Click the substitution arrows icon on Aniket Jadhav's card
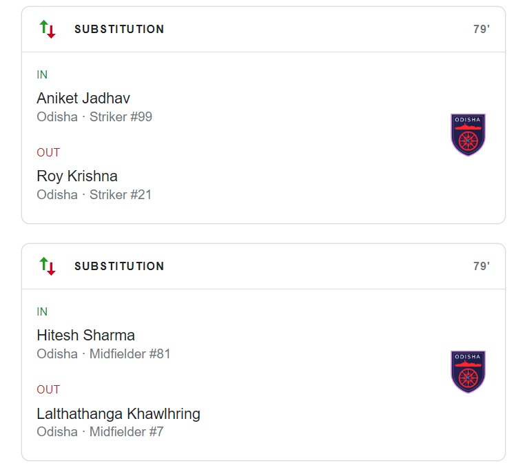The width and height of the screenshot is (525, 472). (x=48, y=29)
